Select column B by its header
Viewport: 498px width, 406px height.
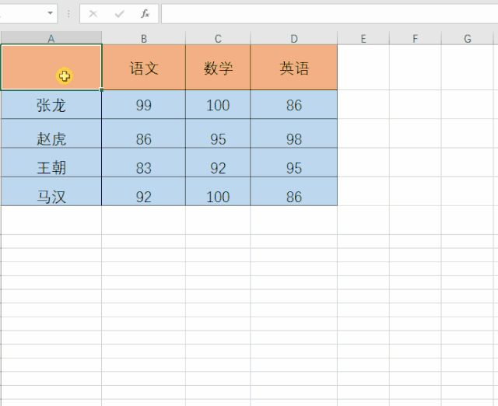pos(143,38)
